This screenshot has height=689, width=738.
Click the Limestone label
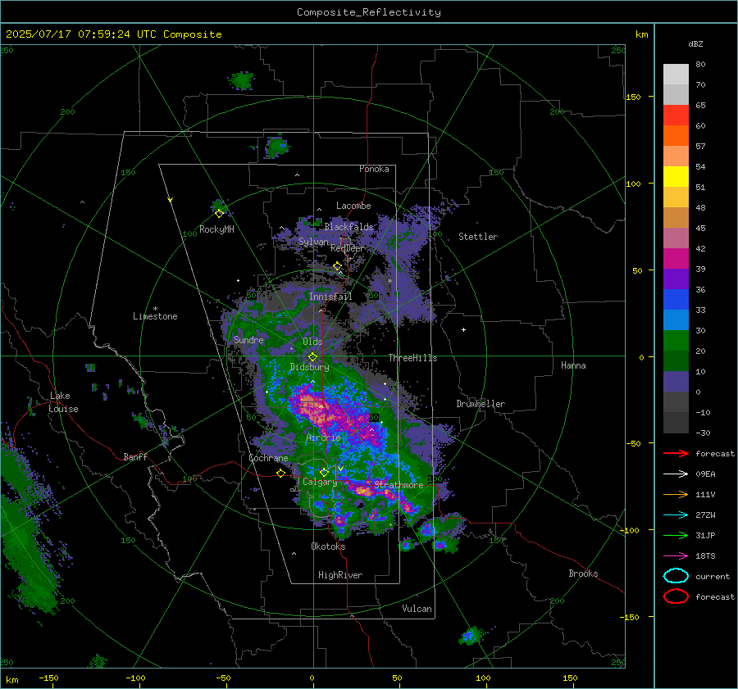click(155, 316)
